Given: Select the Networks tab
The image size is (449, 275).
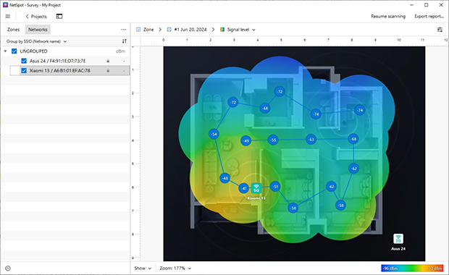Looking at the screenshot, I should [38, 30].
